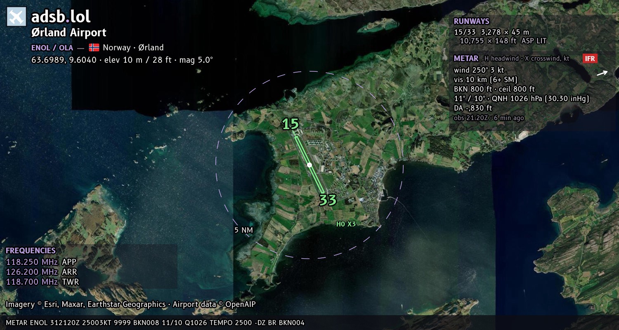Click the Ørland Airport heading
The height and width of the screenshot is (330, 619).
pyautogui.click(x=69, y=33)
